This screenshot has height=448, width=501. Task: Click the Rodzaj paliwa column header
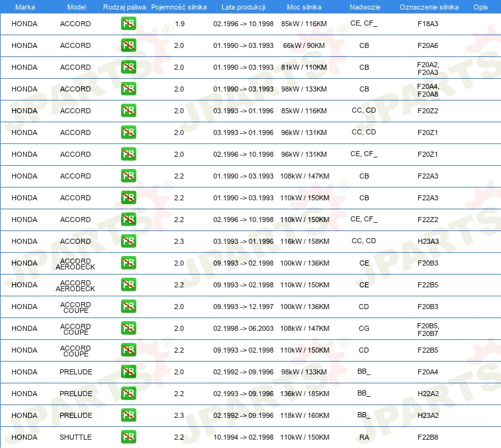click(124, 7)
